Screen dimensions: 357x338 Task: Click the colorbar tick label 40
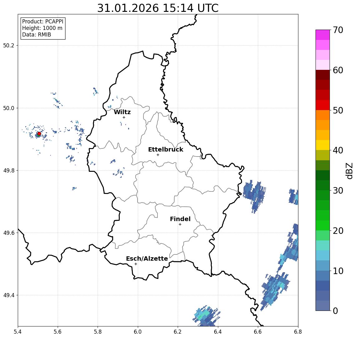click(338, 150)
